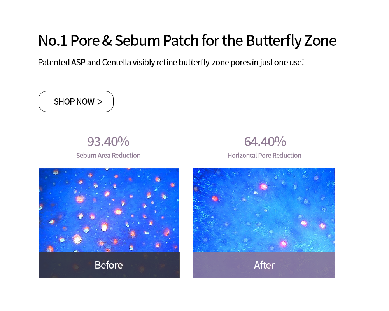Click the dark "Before" label banner
The height and width of the screenshot is (311, 389).
(109, 265)
